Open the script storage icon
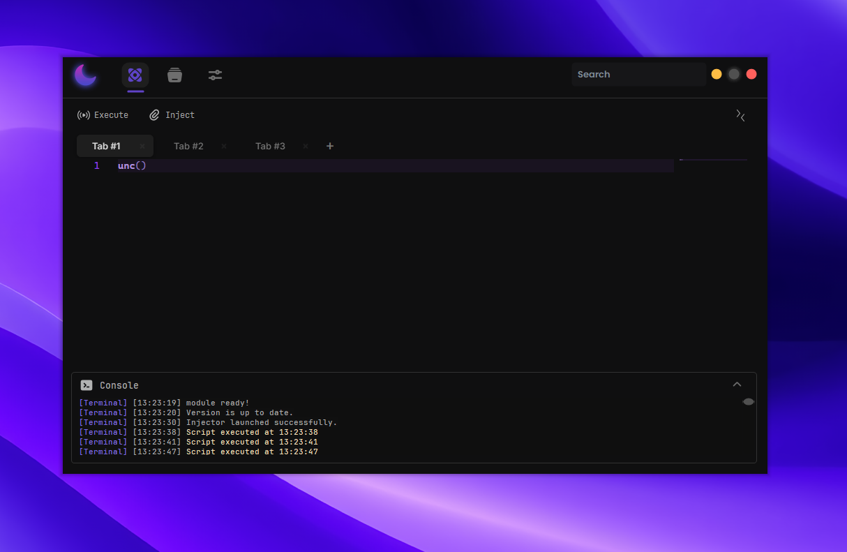Viewport: 847px width, 552px height. point(174,75)
